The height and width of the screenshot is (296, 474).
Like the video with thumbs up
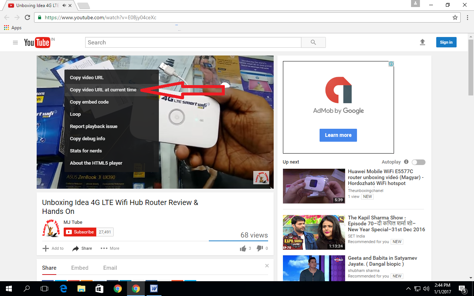pos(243,248)
